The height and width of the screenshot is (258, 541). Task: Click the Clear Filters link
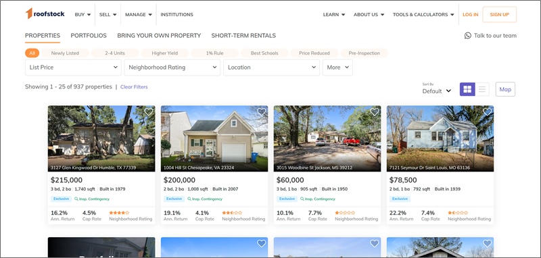[134, 87]
